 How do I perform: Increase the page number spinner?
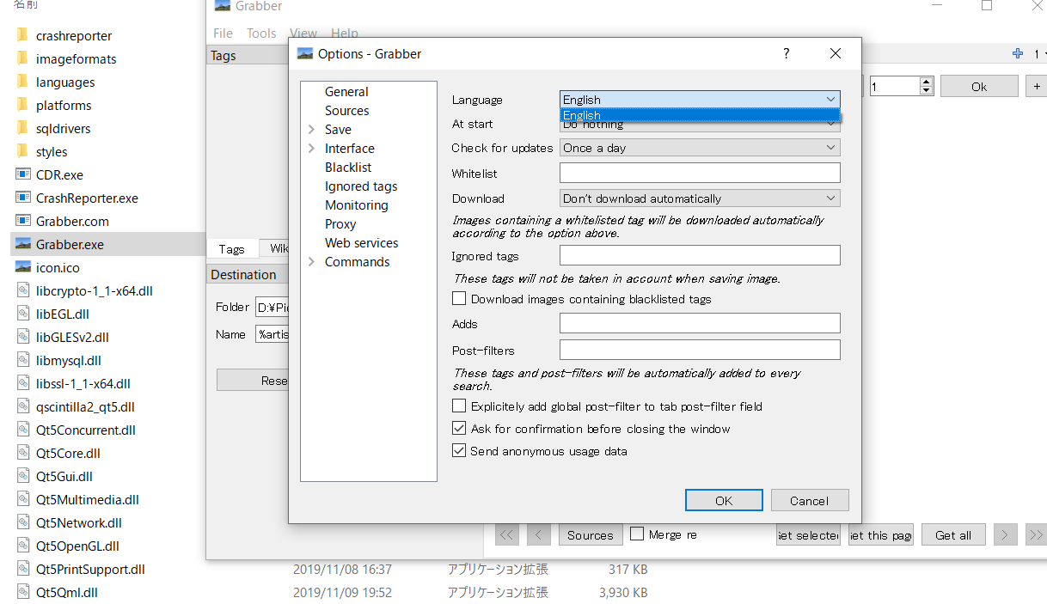(926, 82)
